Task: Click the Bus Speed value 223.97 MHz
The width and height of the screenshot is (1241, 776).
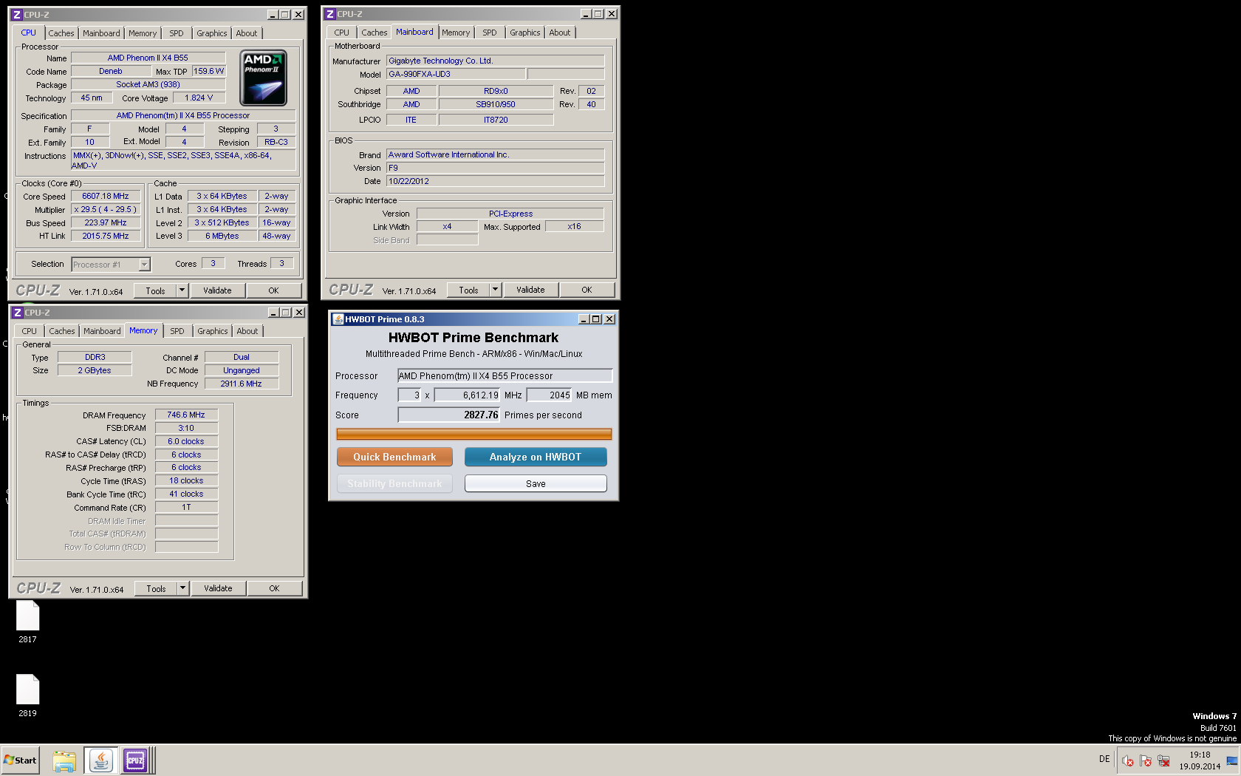Action: click(106, 222)
